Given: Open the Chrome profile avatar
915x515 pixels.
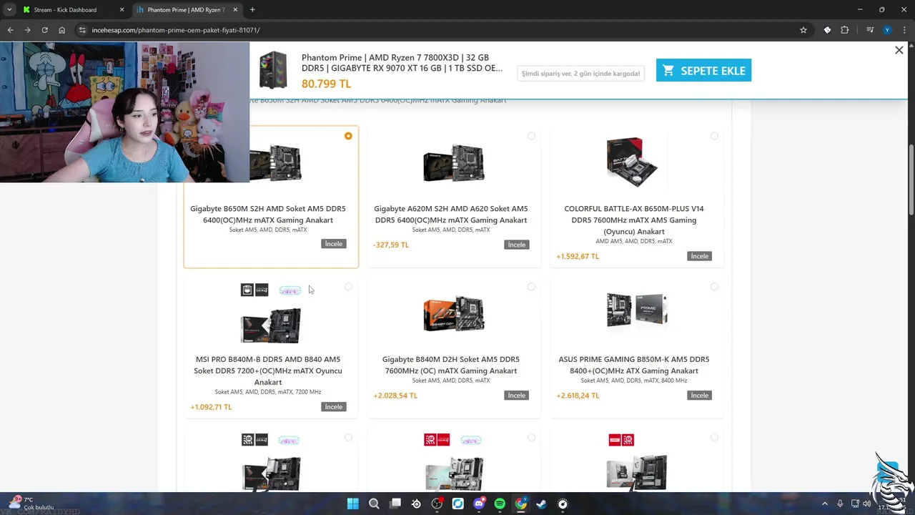Looking at the screenshot, I should [887, 30].
